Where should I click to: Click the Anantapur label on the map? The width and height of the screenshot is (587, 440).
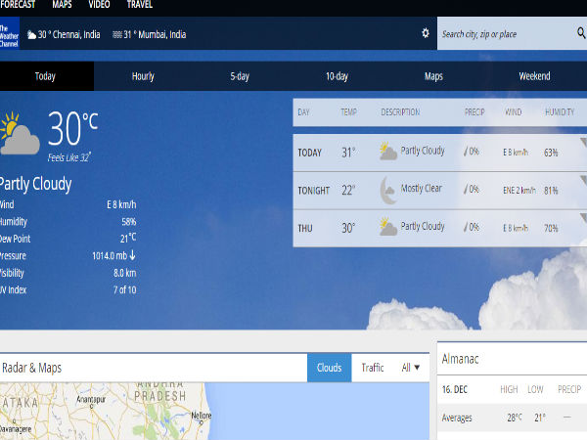pos(91,399)
